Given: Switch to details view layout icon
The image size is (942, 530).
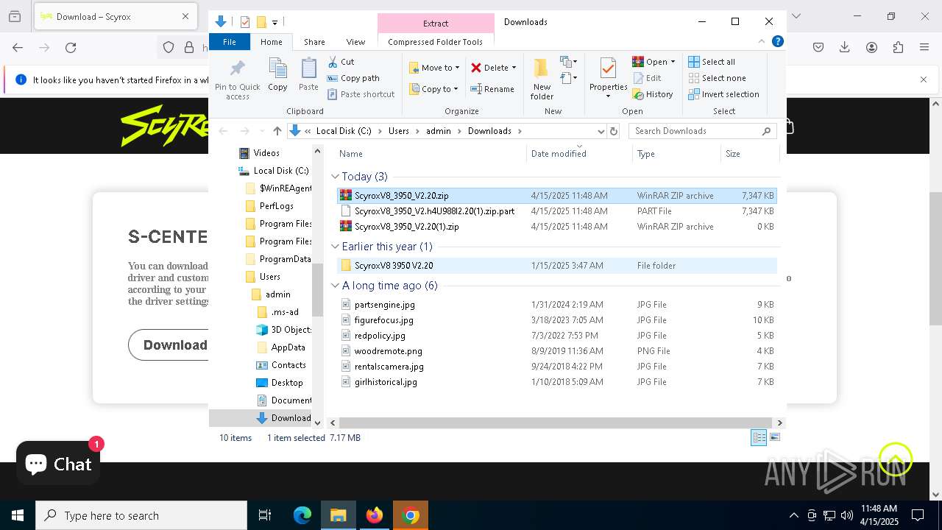Looking at the screenshot, I should (759, 437).
